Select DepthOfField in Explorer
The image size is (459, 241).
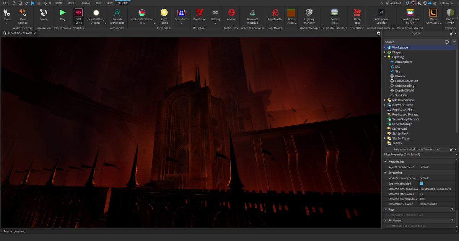tap(404, 90)
